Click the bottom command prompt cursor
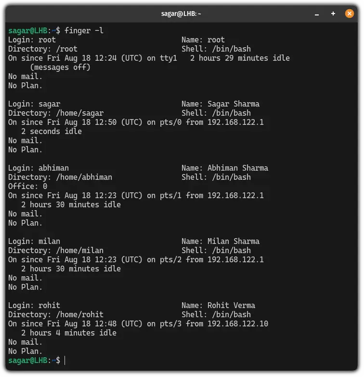The height and width of the screenshot is (377, 364). 65,361
